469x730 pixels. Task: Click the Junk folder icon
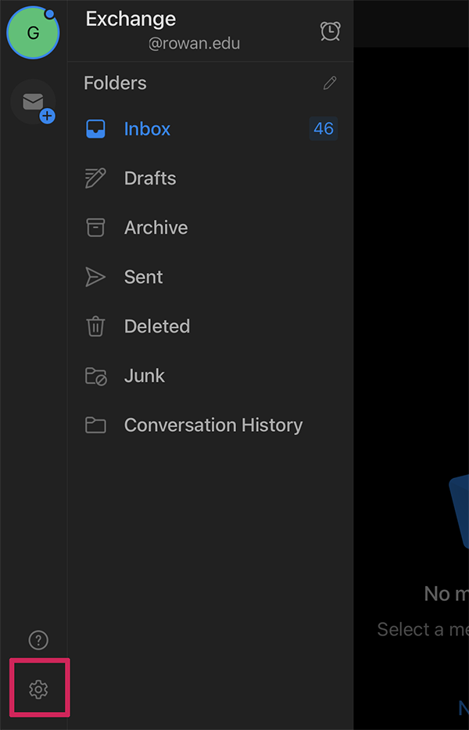coord(95,376)
